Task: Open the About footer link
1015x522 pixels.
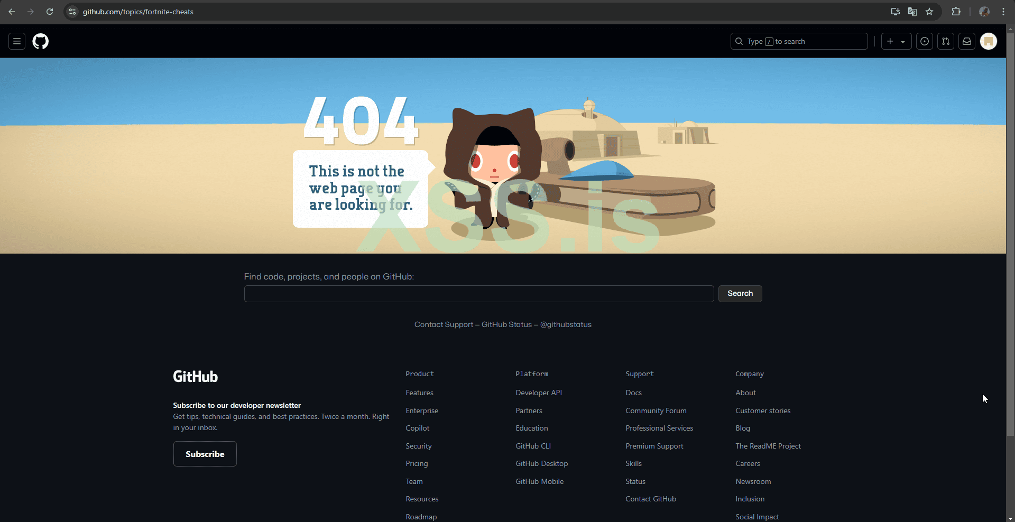Action: pos(746,393)
